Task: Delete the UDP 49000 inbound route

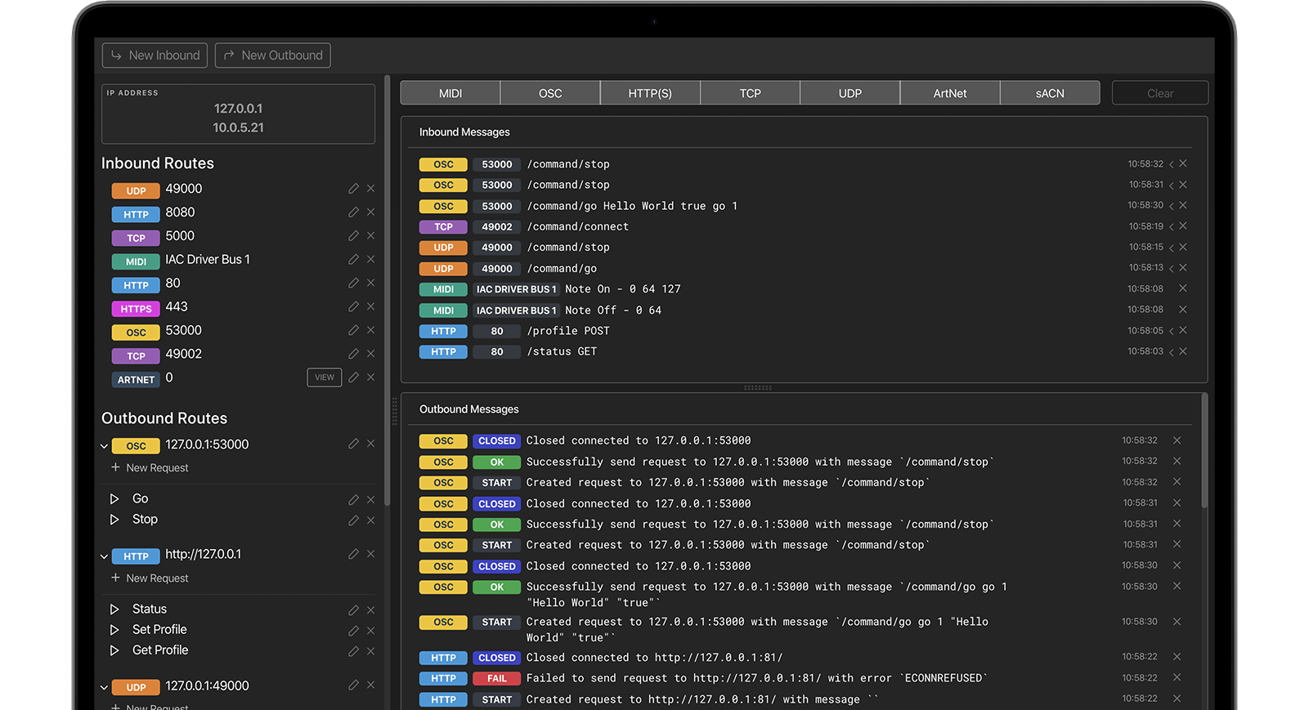Action: tap(370, 189)
